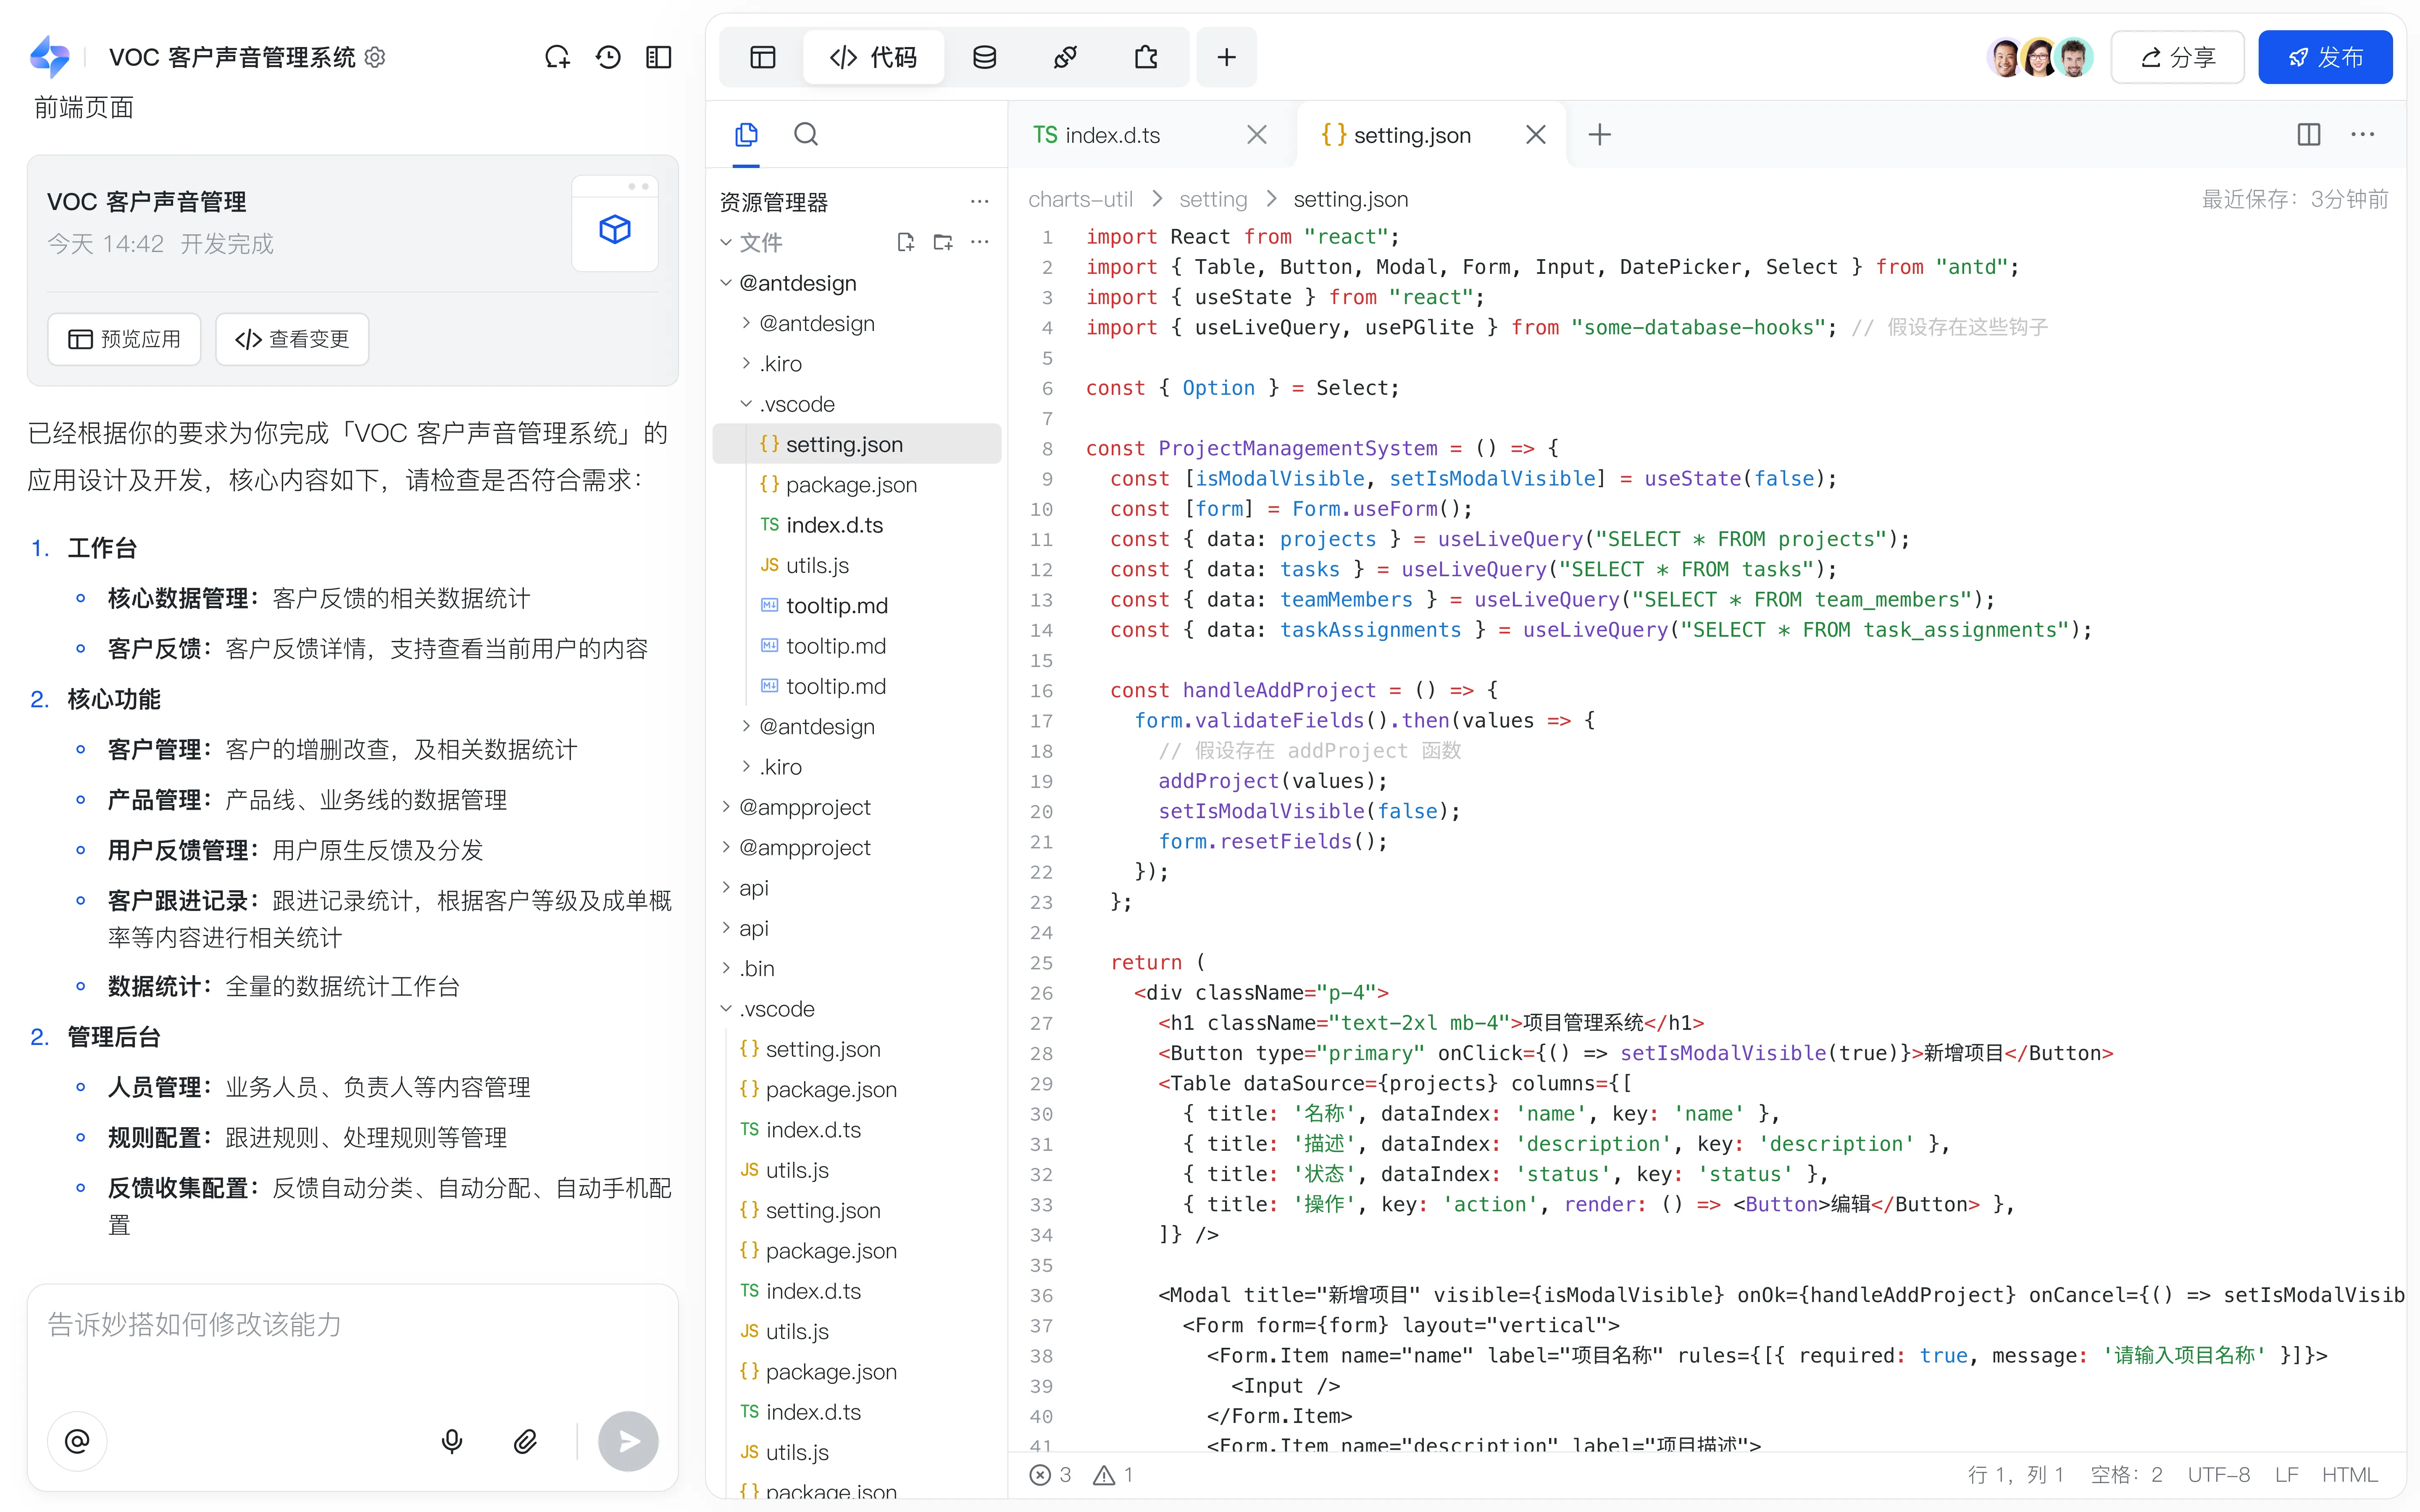Click the error count icon in status bar
Image resolution: width=2420 pixels, height=1512 pixels.
pos(1040,1475)
